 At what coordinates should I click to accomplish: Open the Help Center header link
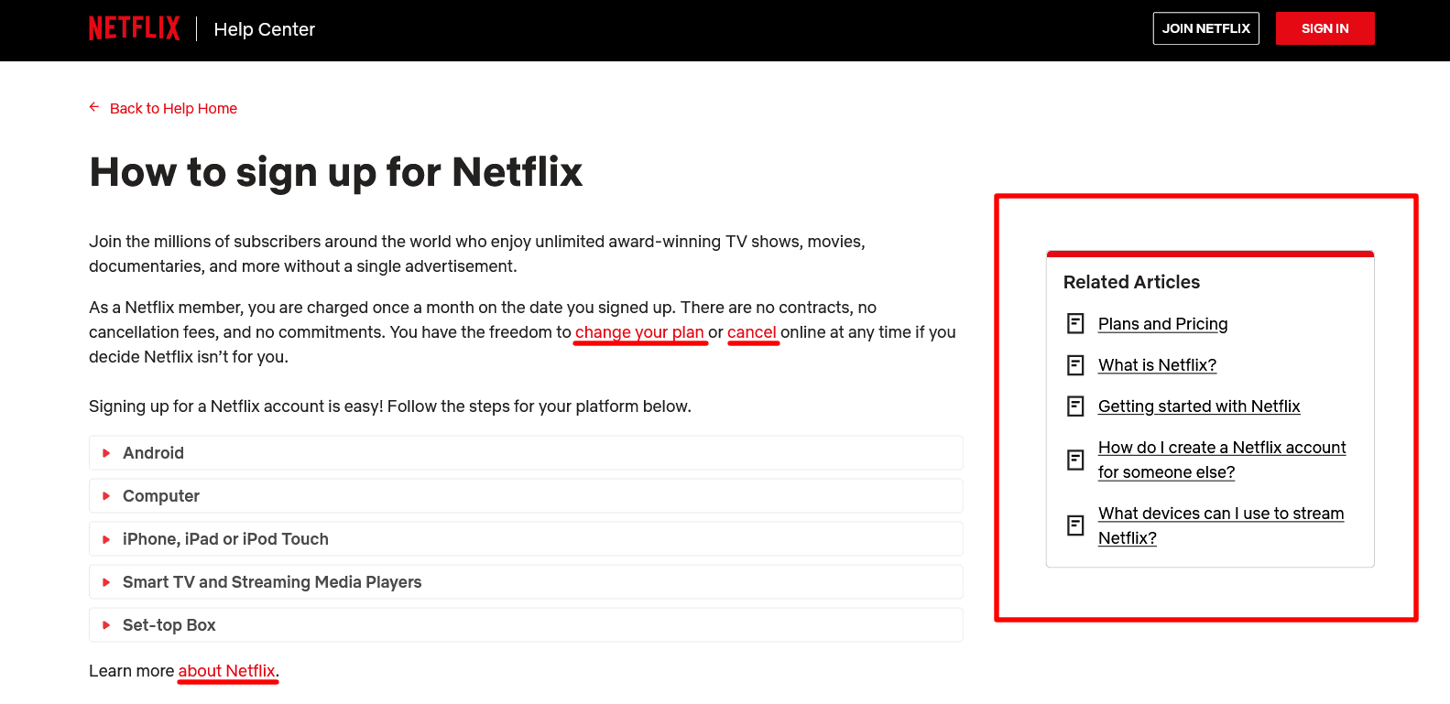(x=264, y=29)
